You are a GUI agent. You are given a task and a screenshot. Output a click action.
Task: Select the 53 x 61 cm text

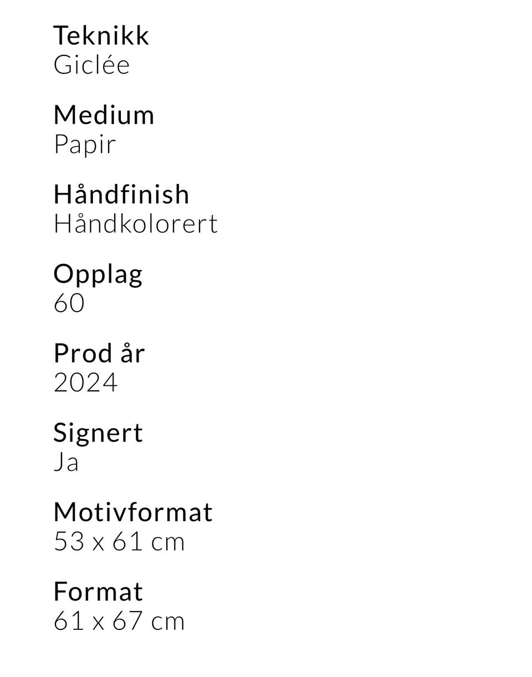119,541
